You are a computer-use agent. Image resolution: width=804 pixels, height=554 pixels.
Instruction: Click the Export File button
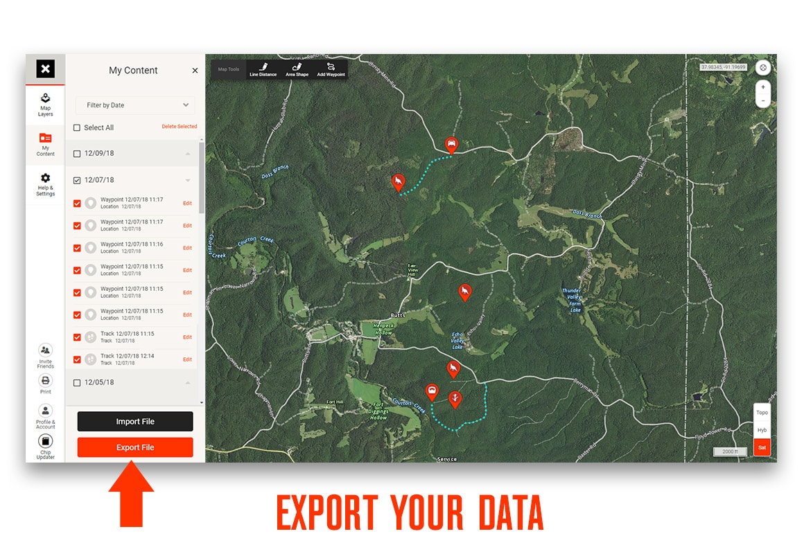pyautogui.click(x=135, y=447)
